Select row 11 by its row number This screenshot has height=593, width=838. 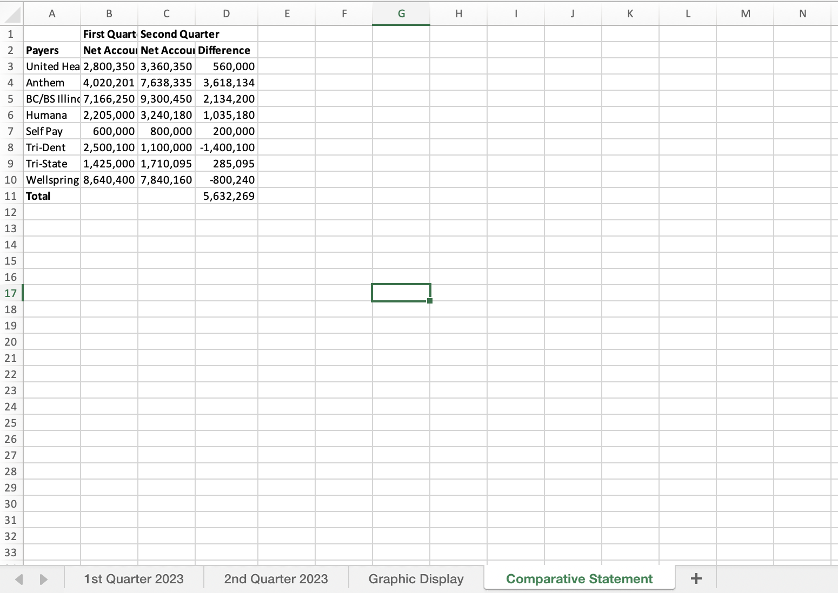10,196
